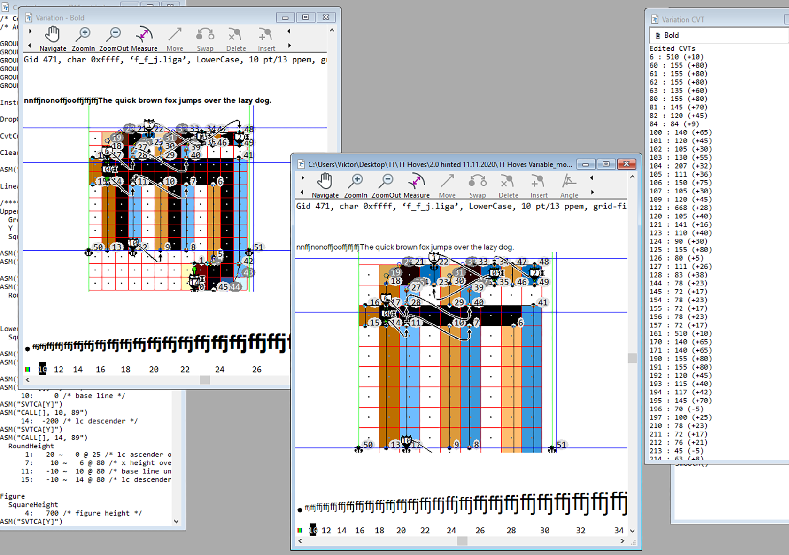
Task: Select size 18 in TT Hoves size bar
Action: pyautogui.click(x=379, y=530)
